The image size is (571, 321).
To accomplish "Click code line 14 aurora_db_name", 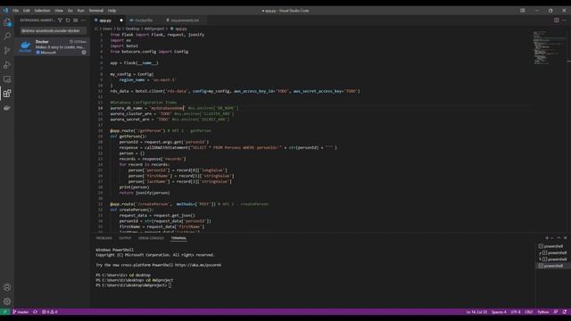I will pos(175,108).
